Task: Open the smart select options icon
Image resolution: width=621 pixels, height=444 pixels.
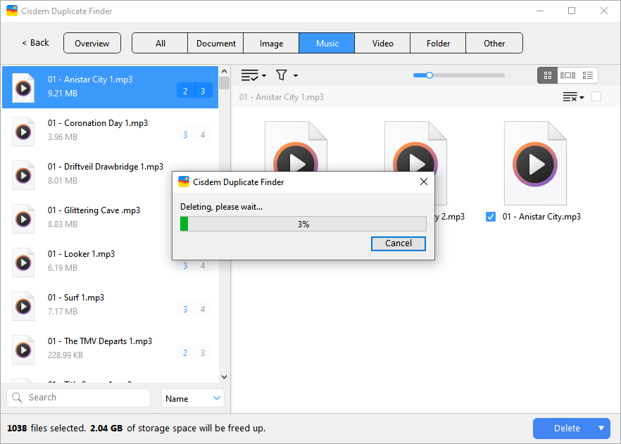Action: [250, 74]
